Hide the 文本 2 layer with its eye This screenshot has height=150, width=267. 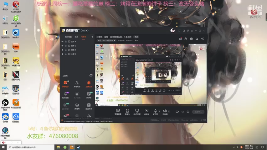(x=62, y=46)
